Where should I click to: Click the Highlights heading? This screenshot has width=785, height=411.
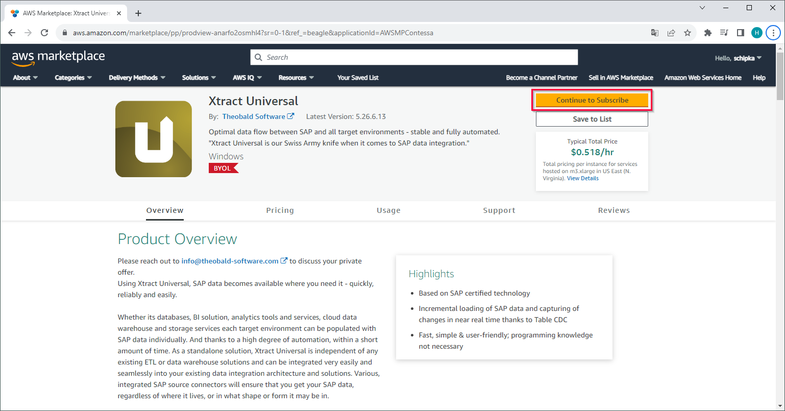(x=431, y=274)
